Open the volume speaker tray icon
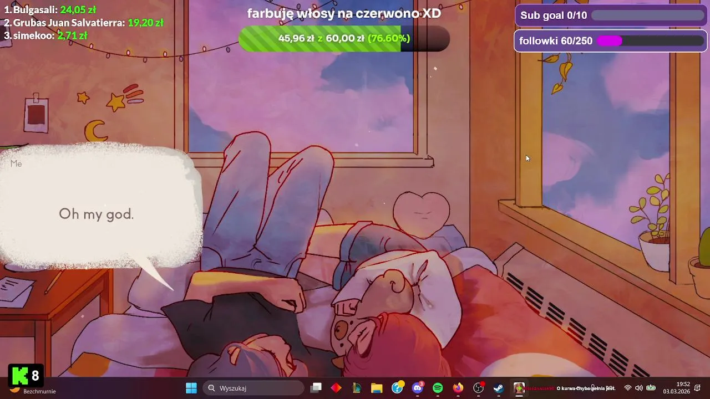Image resolution: width=710 pixels, height=399 pixels. pyautogui.click(x=638, y=388)
